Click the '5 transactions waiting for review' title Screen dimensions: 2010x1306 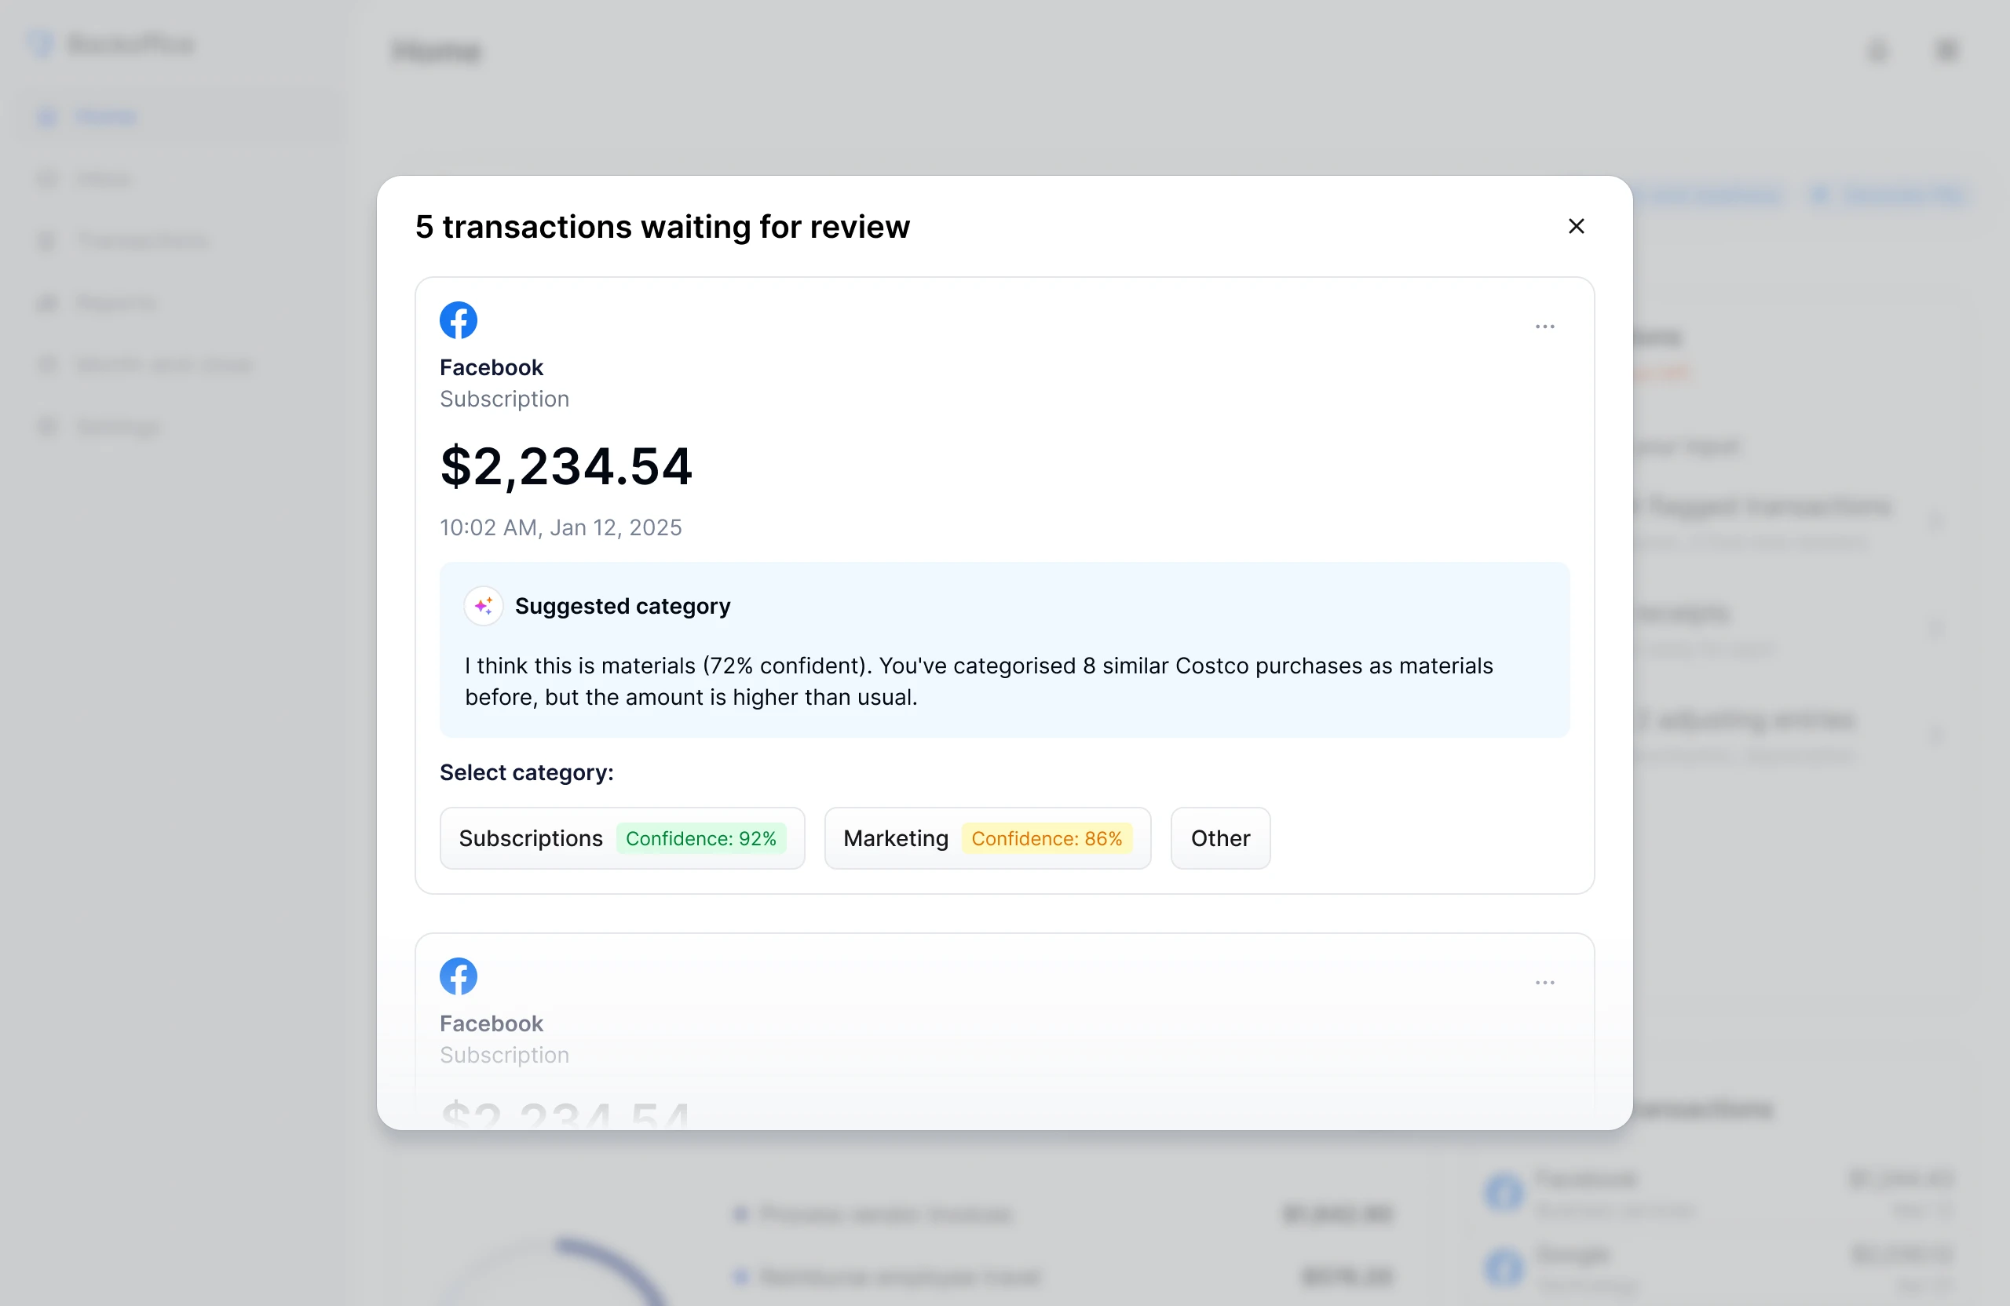tap(662, 227)
